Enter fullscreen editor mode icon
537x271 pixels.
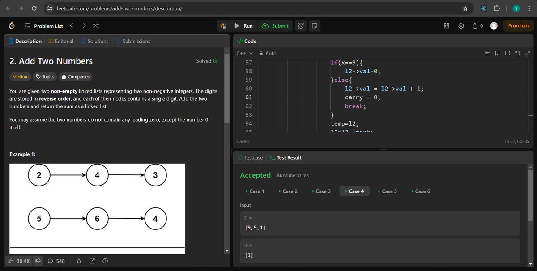point(528,53)
